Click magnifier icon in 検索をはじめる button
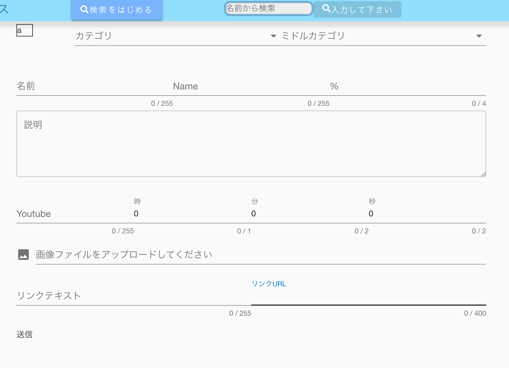This screenshot has height=368, width=509. click(x=84, y=9)
